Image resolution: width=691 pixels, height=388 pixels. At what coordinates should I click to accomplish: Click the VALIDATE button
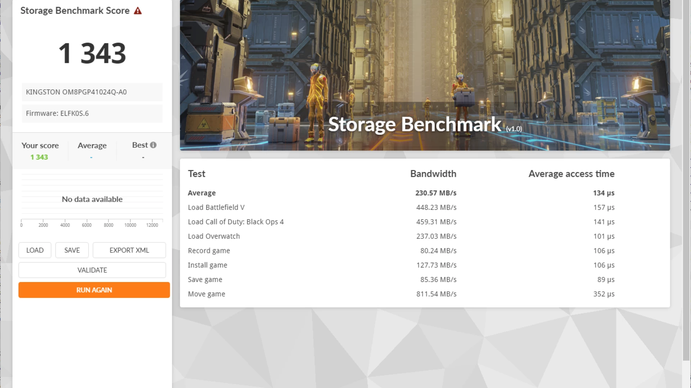pyautogui.click(x=92, y=270)
